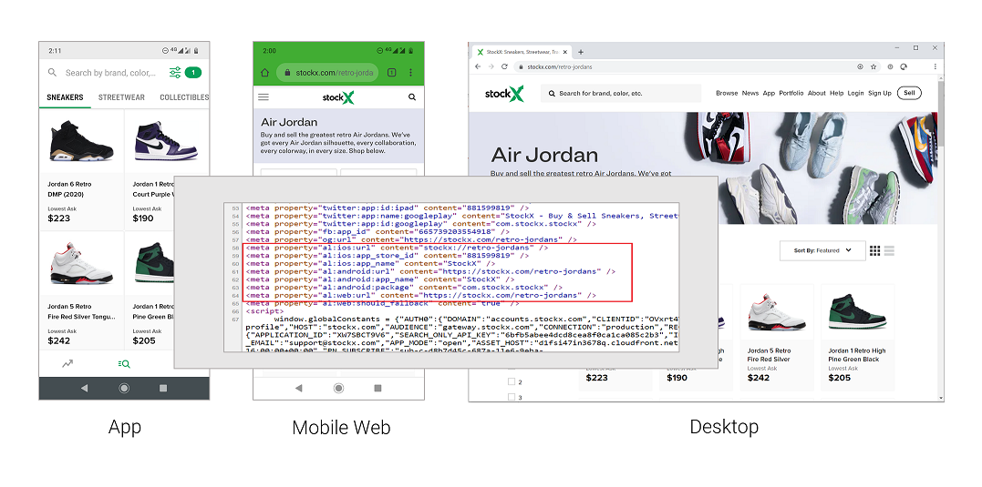Open App in the desktop site navigation
Screen dimensions: 982x487
click(769, 93)
